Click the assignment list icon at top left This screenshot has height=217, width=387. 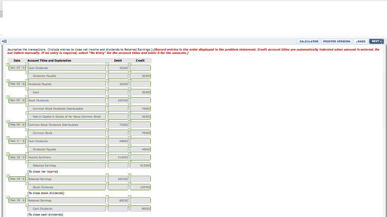point(4,41)
